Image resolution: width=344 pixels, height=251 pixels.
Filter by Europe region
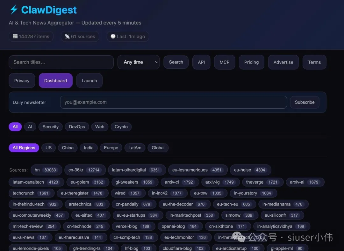pyautogui.click(x=111, y=148)
